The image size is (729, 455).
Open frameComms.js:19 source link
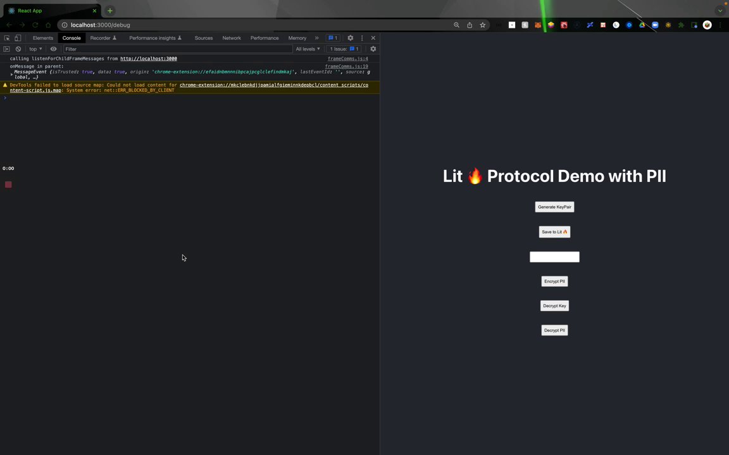click(346, 66)
